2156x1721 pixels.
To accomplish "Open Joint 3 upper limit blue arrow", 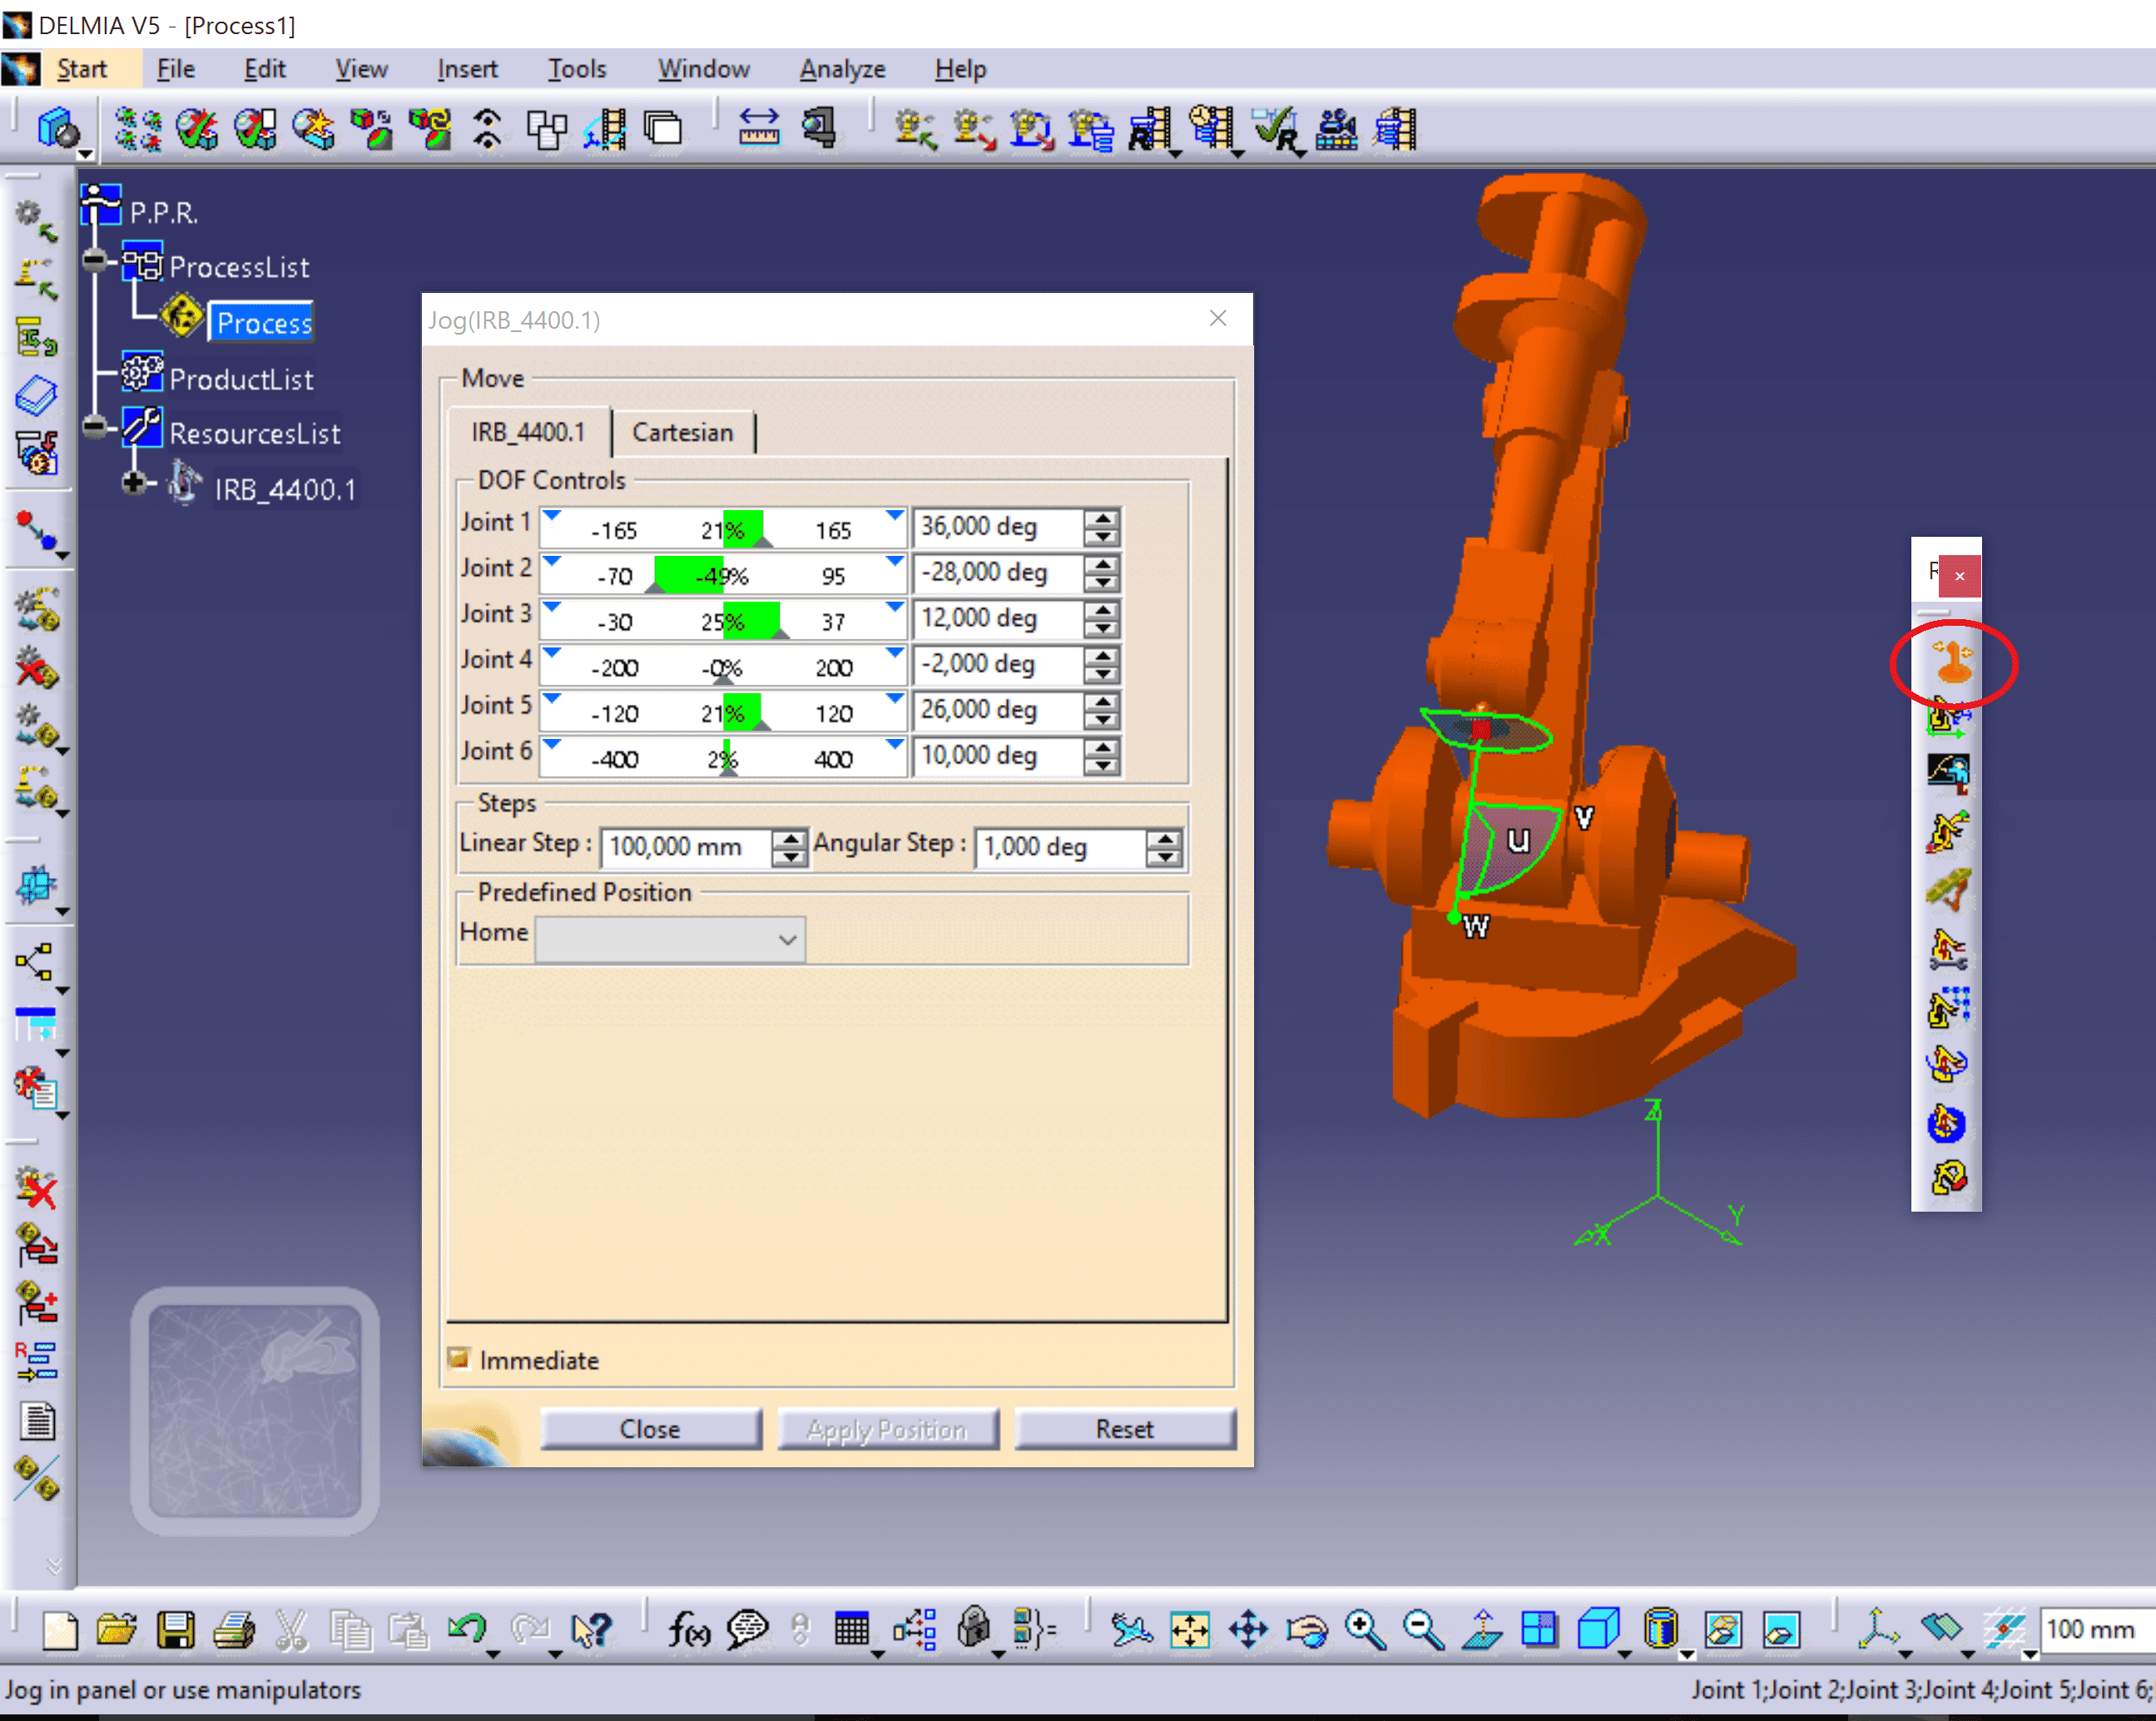I will [894, 608].
